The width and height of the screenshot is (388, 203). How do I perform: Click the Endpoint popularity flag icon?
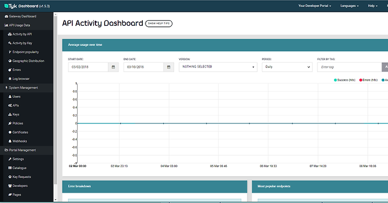tap(10, 52)
